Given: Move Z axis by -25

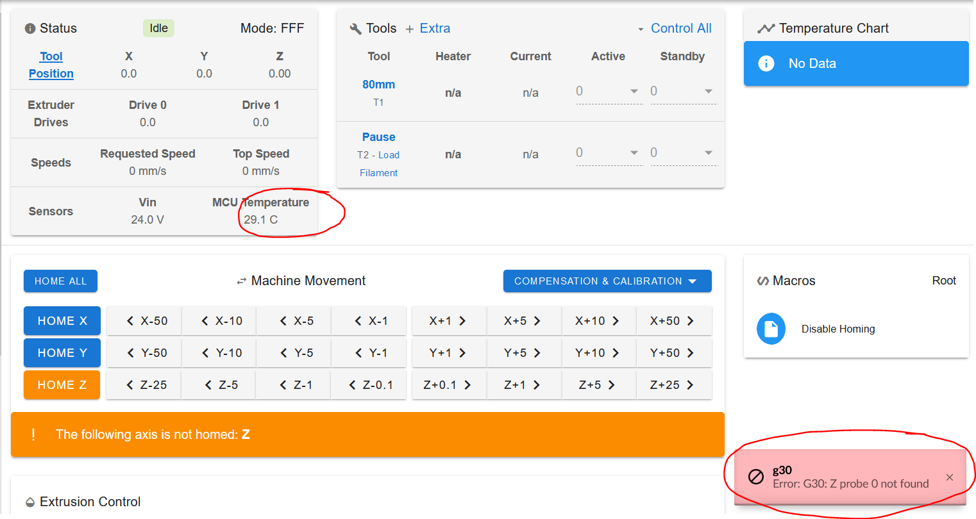Looking at the screenshot, I should 144,385.
